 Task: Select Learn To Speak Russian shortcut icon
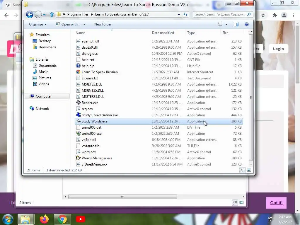coord(78,72)
